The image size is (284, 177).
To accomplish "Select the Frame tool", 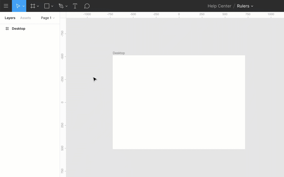I will tap(33, 6).
